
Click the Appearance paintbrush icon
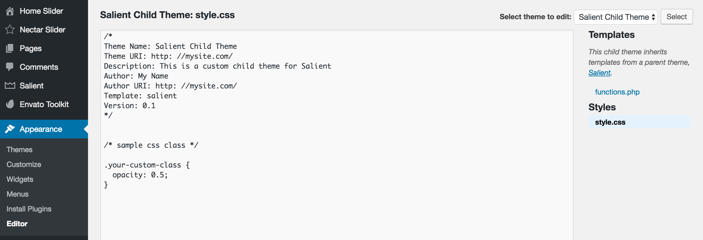tap(10, 129)
